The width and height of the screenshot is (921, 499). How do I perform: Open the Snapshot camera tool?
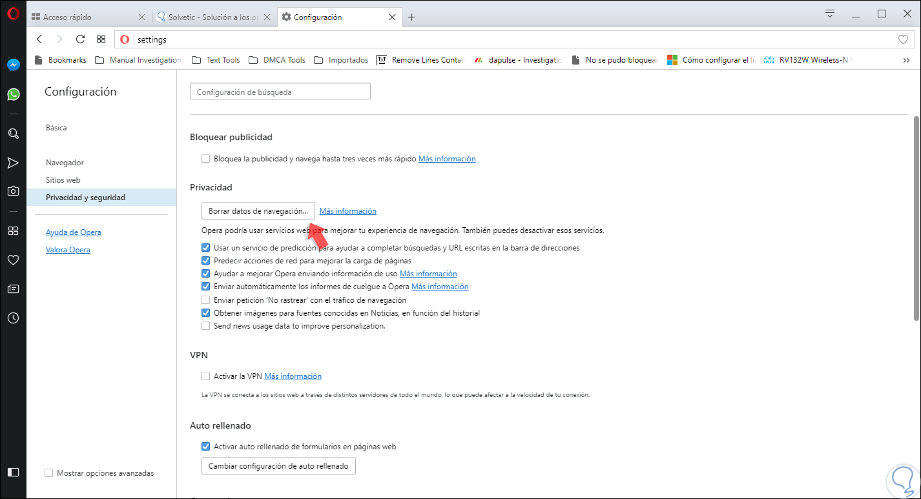tap(13, 191)
